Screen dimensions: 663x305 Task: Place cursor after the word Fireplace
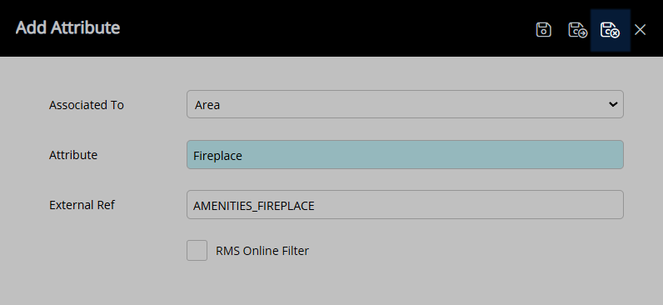[x=243, y=156]
